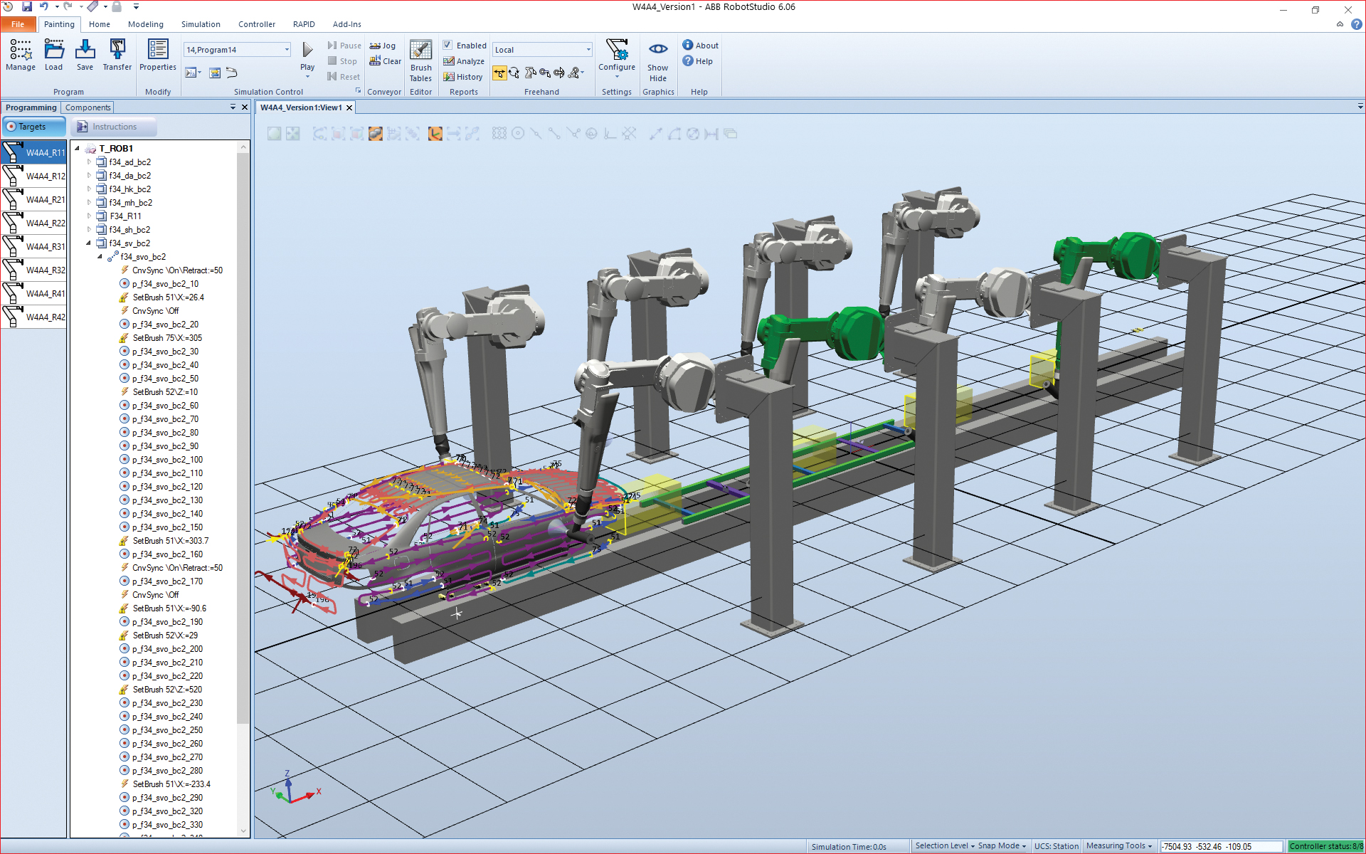
Task: Open the Properties tool in Modify
Action: (x=158, y=55)
